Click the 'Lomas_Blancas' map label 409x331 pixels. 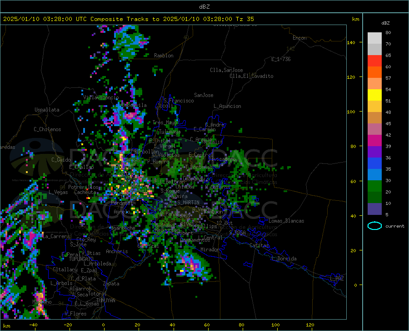click(286, 221)
